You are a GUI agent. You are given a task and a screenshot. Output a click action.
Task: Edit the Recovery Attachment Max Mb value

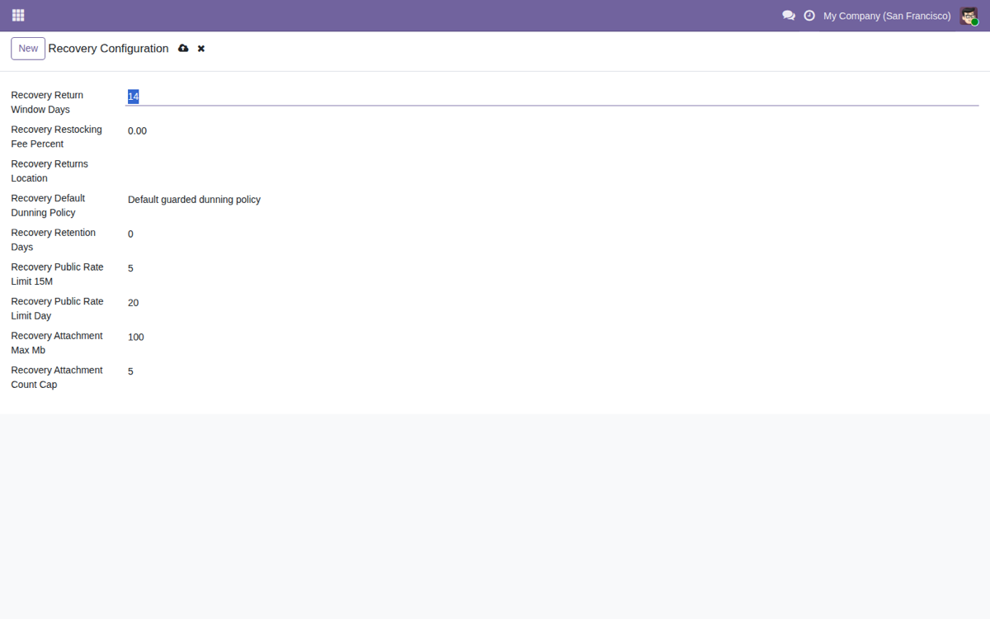click(x=552, y=338)
